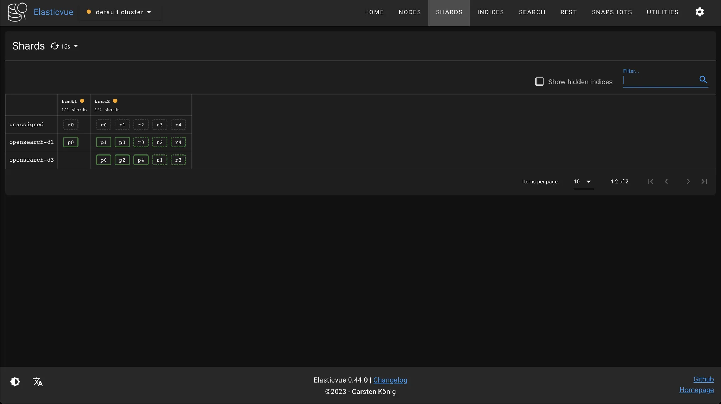Click the filter search magnifier icon
Viewport: 721px width, 404px height.
tap(703, 80)
